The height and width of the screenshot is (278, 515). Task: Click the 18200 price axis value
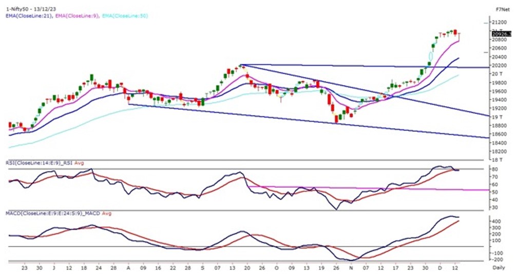(498, 152)
